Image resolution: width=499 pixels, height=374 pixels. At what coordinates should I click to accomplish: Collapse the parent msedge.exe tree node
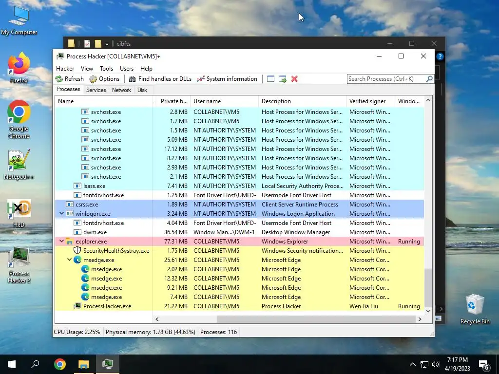click(69, 260)
